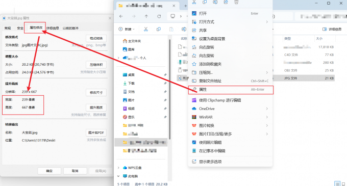Open 主文件夹 in the sidebar
347x186 pixels.
click(132, 41)
